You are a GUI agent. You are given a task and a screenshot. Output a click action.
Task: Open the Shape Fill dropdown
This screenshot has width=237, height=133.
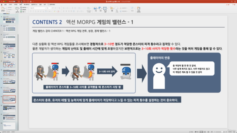[124, 8]
